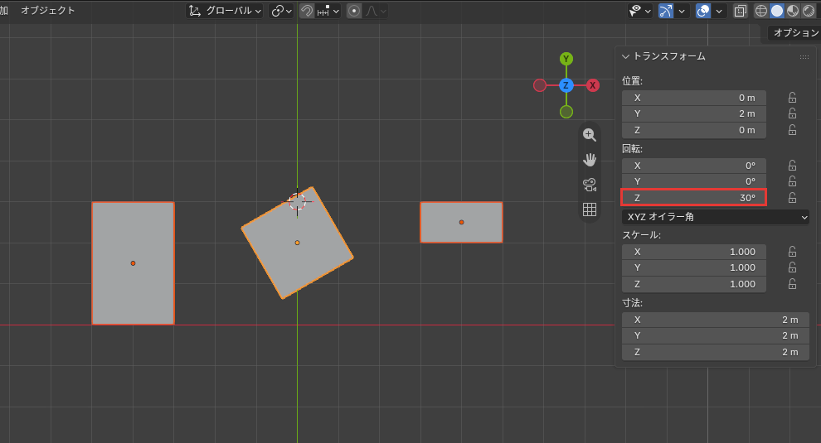Toggle lock for scale Y

792,267
